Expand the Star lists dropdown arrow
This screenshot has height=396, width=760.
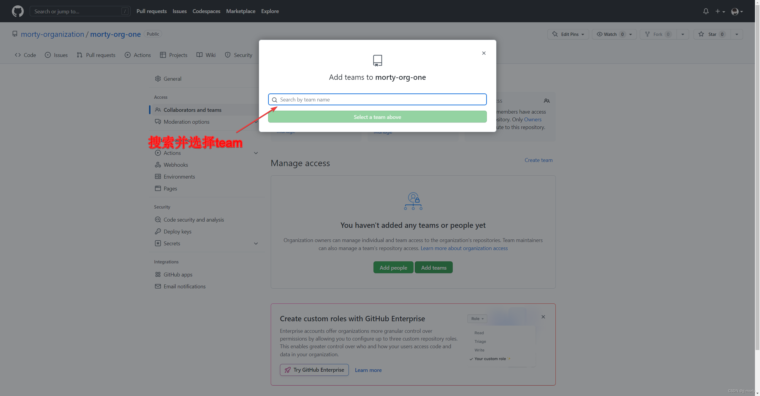[x=737, y=34]
